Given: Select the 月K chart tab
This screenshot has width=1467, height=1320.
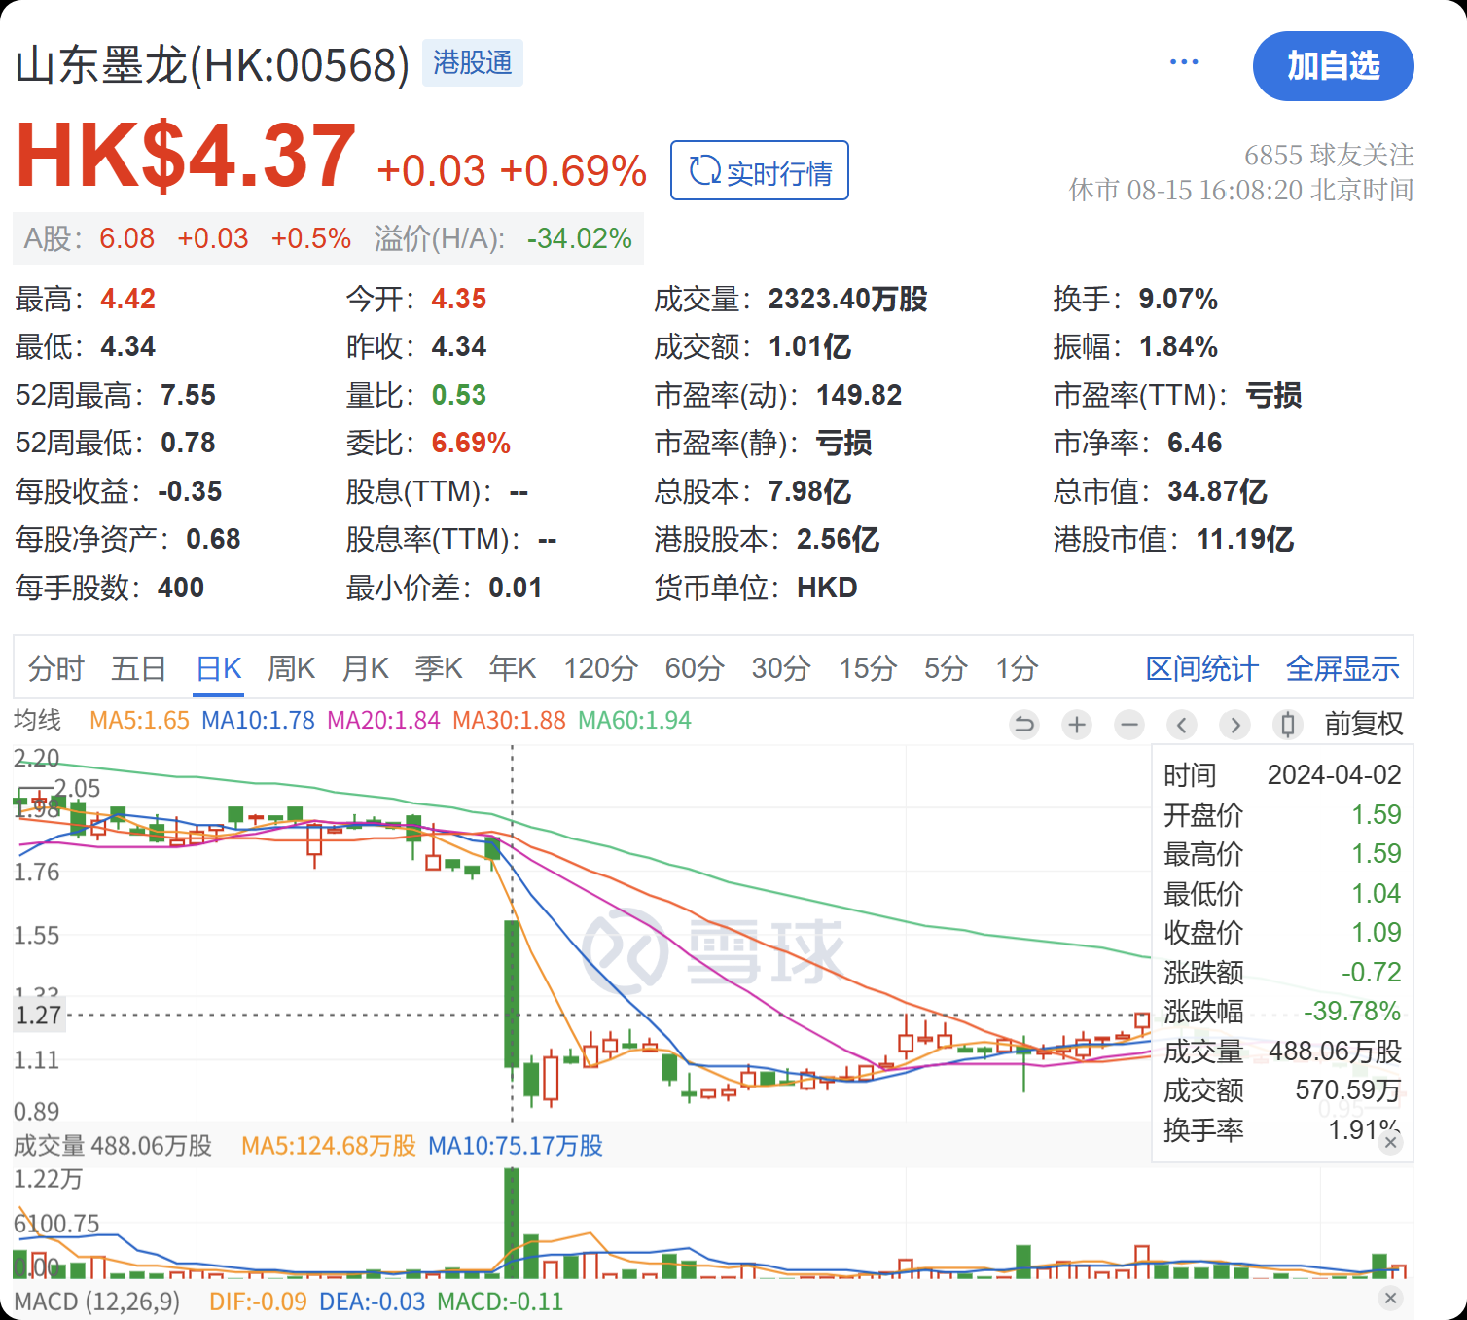Looking at the screenshot, I should click(x=365, y=668).
